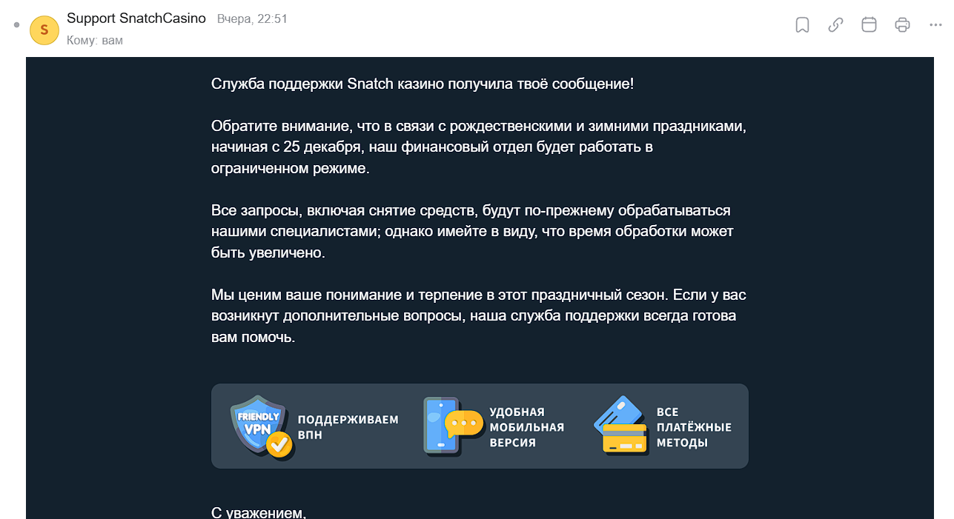
Task: Click the С уважением closing line
Action: point(259,512)
